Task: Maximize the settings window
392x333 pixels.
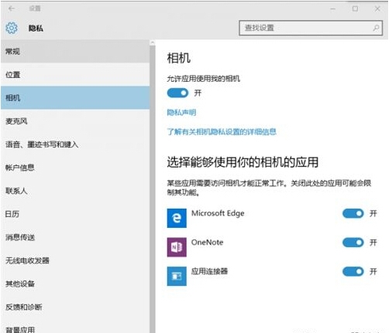Action: pyautogui.click(x=356, y=8)
